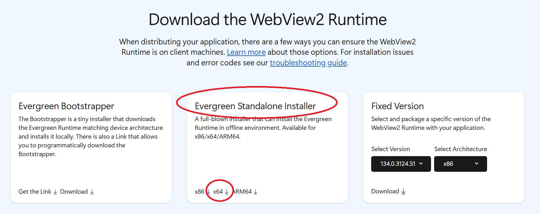
Task: Click the download arrow next to x64
Action: (226, 192)
